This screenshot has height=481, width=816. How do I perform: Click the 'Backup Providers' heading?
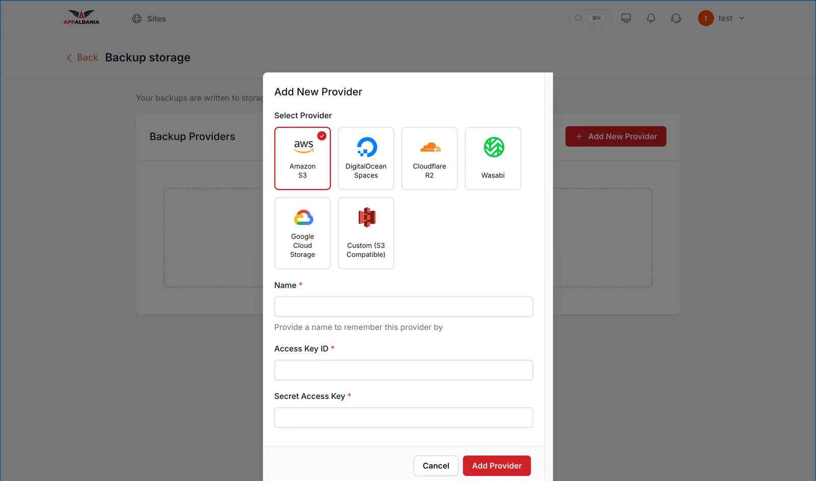coord(192,137)
